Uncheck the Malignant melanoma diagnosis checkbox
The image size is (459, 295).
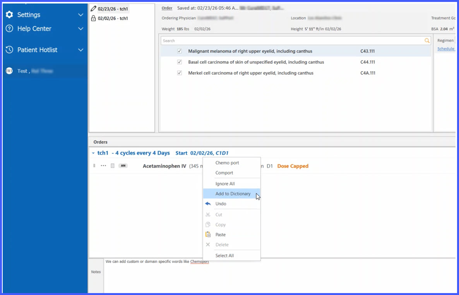(180, 51)
